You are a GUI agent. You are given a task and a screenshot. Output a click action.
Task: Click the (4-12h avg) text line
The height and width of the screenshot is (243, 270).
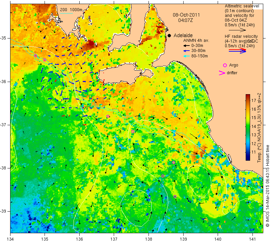(x=241, y=41)
